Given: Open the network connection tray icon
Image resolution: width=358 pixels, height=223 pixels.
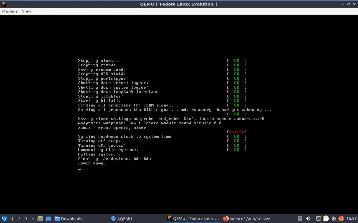Looking at the screenshot, I should pyautogui.click(x=318, y=219).
